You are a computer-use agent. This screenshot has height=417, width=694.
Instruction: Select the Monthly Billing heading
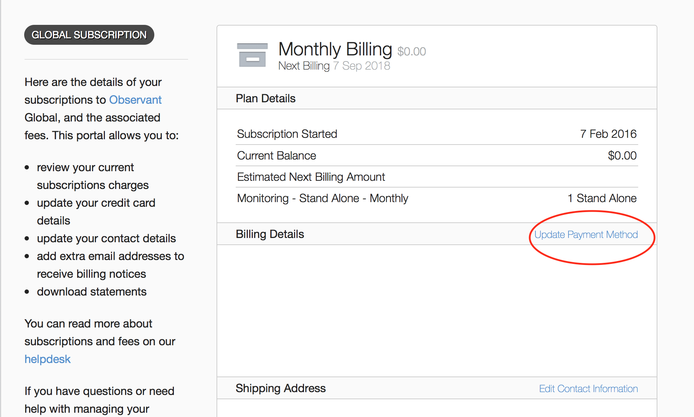coord(335,49)
